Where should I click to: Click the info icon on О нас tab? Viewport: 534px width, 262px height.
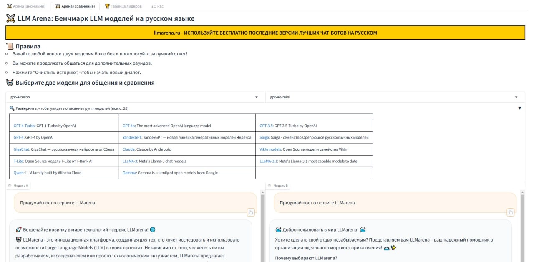[x=152, y=6]
